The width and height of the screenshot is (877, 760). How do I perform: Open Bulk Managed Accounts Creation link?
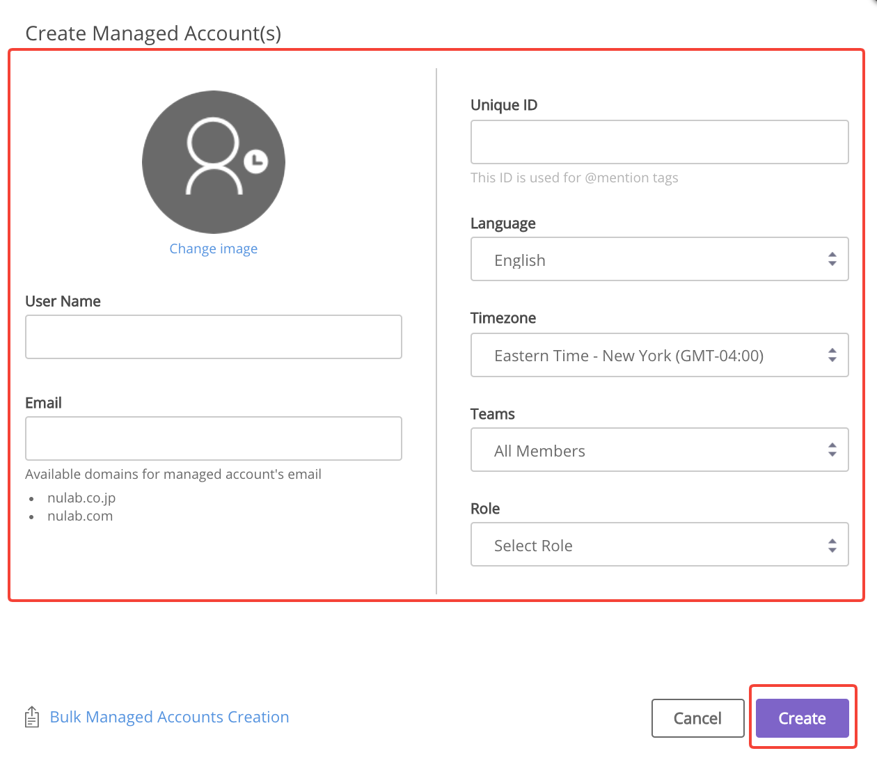[169, 717]
